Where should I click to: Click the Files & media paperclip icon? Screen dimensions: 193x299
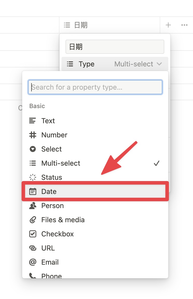[x=33, y=220]
